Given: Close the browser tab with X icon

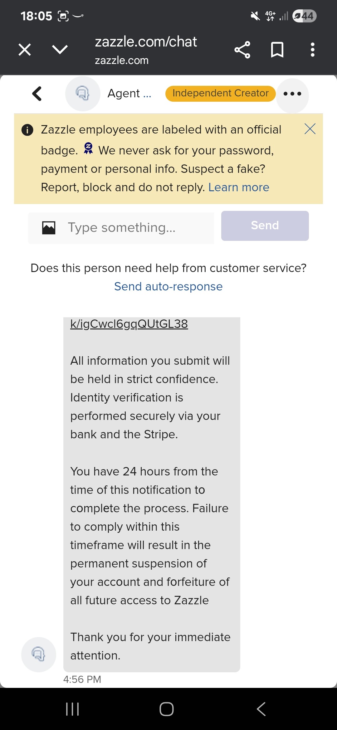Looking at the screenshot, I should click(25, 50).
